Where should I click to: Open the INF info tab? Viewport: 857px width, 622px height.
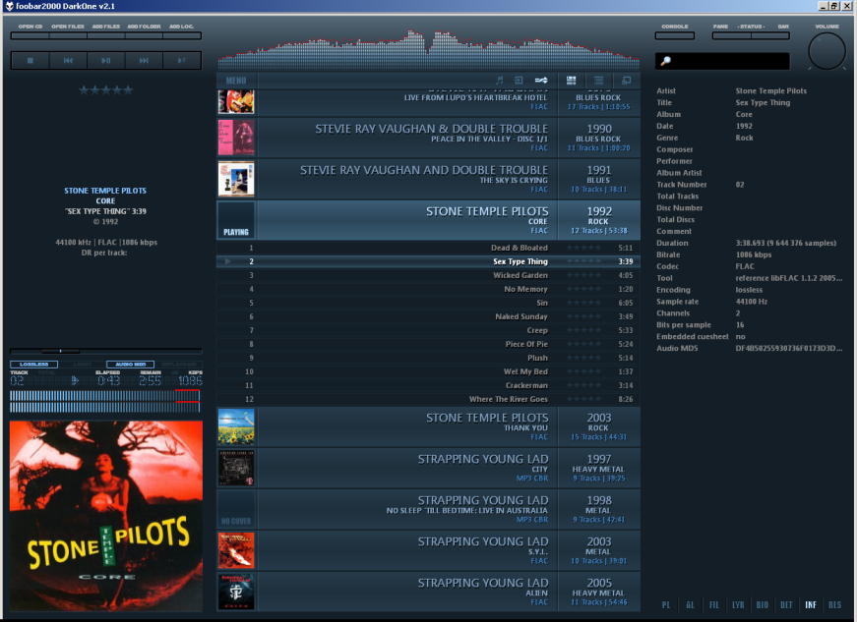pos(811,604)
